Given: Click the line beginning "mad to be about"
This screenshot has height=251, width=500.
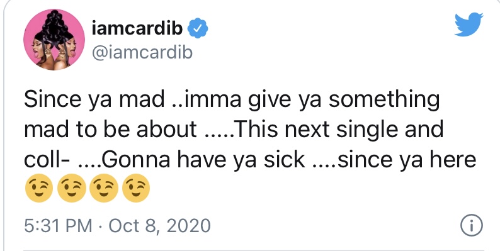Looking at the screenshot, I should [234, 130].
